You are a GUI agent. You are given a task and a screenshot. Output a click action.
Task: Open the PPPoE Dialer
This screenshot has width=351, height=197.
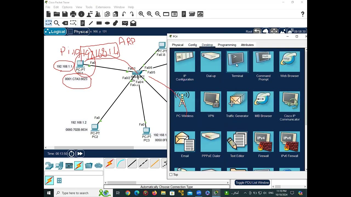pos(211,142)
